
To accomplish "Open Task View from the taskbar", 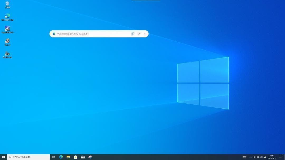I will 53,157.
